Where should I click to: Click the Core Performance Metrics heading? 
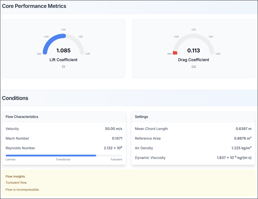coord(34,6)
